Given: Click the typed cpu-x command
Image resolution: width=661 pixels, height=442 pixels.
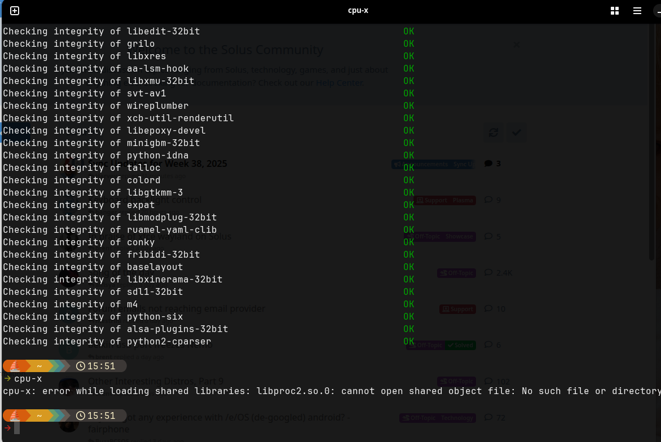Looking at the screenshot, I should [x=28, y=379].
